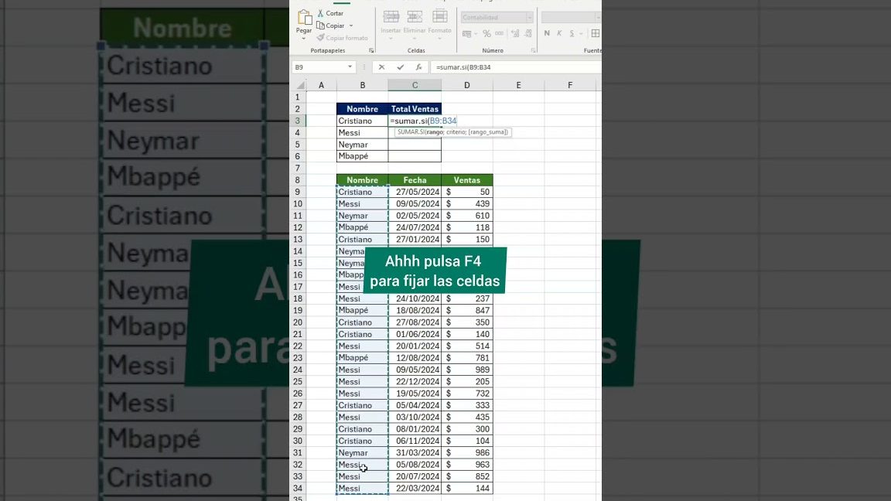Open Número dialog launcher
The image size is (891, 501).
534,50
